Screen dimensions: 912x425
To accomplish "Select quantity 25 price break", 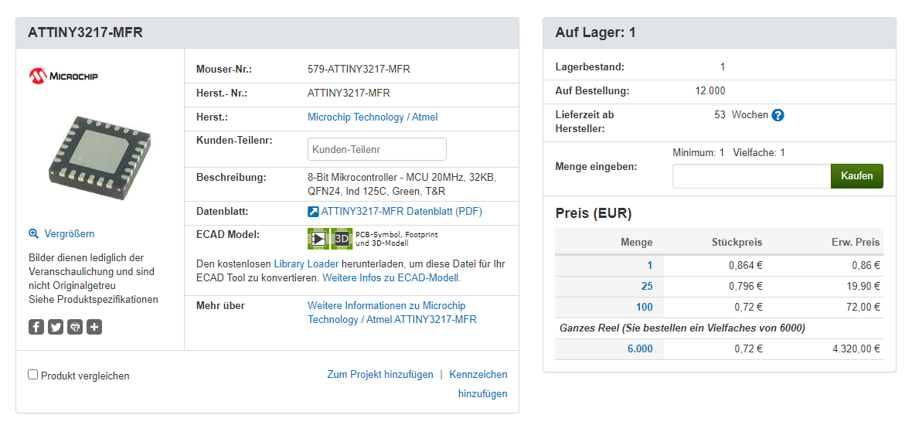I will pos(647,287).
